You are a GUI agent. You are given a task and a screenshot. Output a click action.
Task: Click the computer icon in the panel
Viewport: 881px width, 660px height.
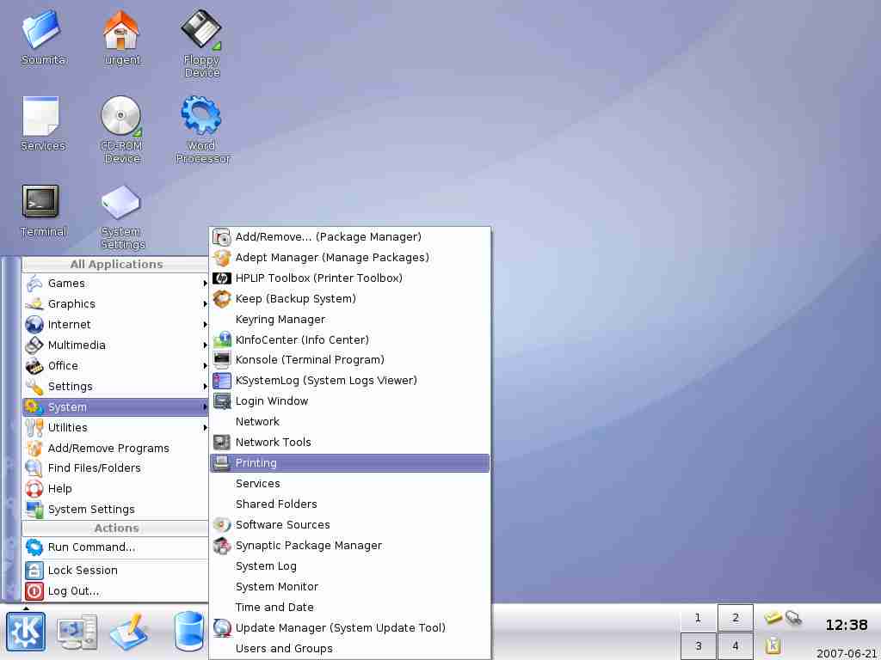click(x=77, y=632)
